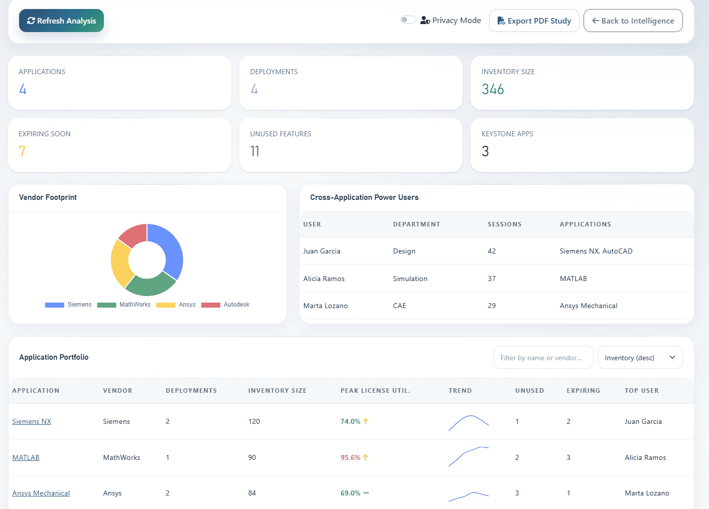Click the VENDOR column header
709x509 pixels.
point(117,391)
